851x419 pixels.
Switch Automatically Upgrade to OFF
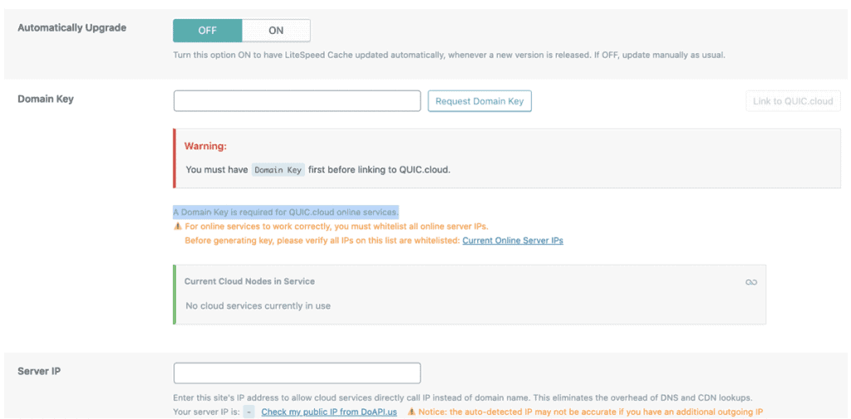point(207,31)
